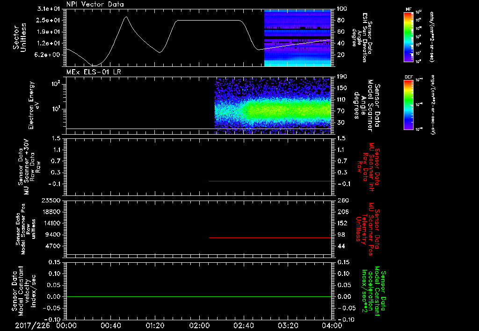Click the 'ergs/(cm**2-sr-sec-eV)' color bar units
The width and height of the screenshot is (479, 331).
(433, 105)
